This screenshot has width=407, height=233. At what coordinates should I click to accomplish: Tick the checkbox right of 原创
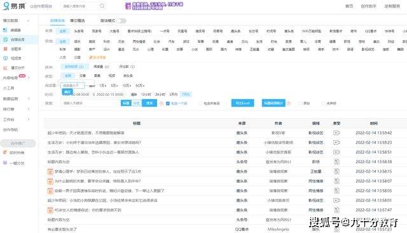pos(323,103)
